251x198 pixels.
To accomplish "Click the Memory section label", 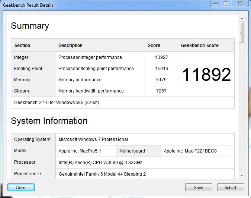I will pos(22,80).
